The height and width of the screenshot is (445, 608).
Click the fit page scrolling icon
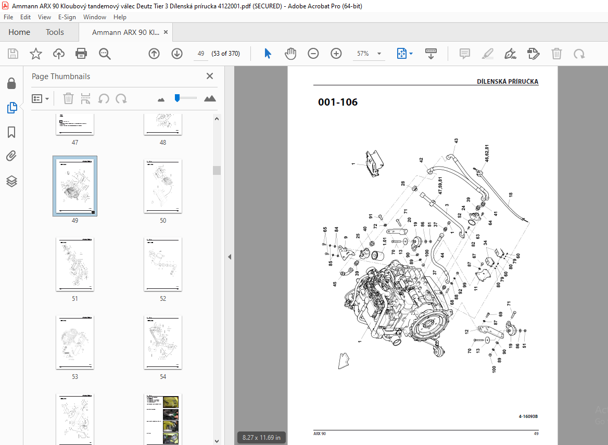point(401,54)
